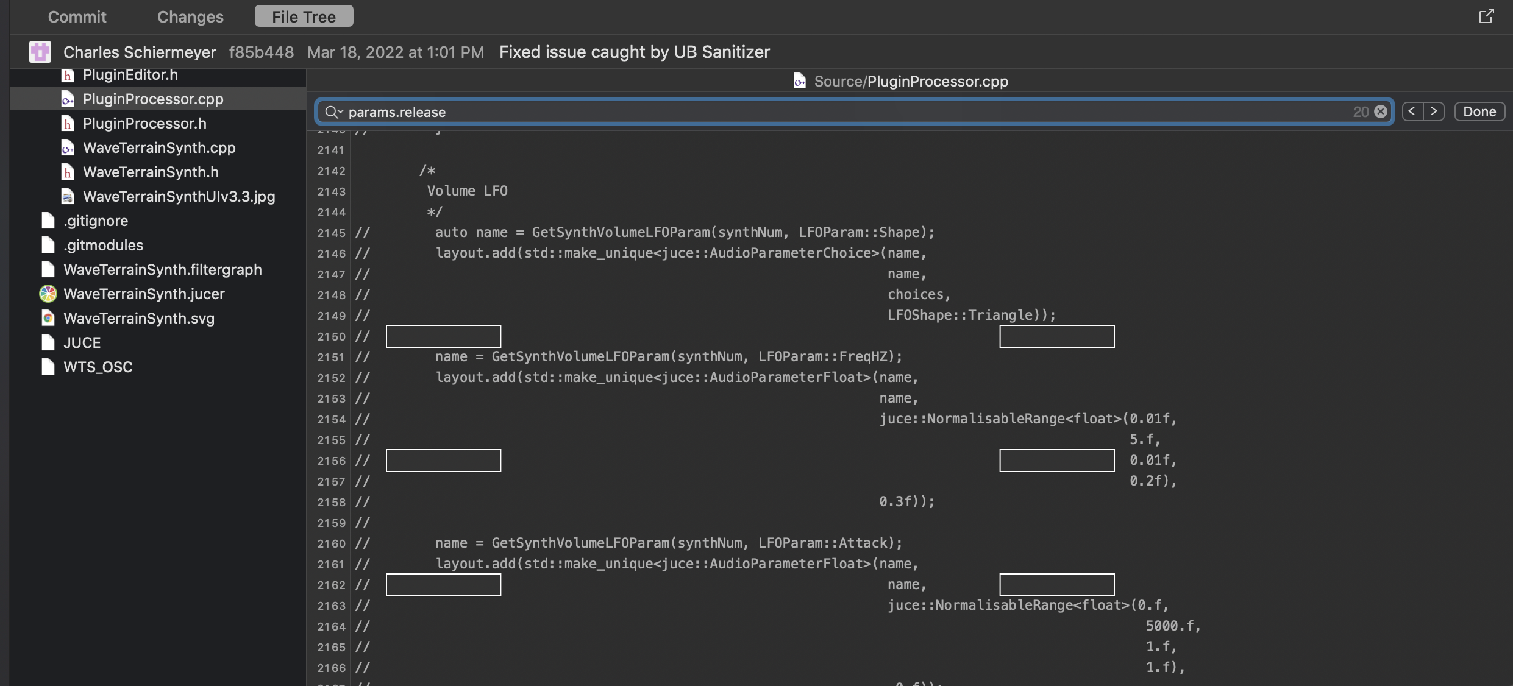
Task: Select WaveTerrainSynth.cpp in the file tree
Action: [x=158, y=147]
